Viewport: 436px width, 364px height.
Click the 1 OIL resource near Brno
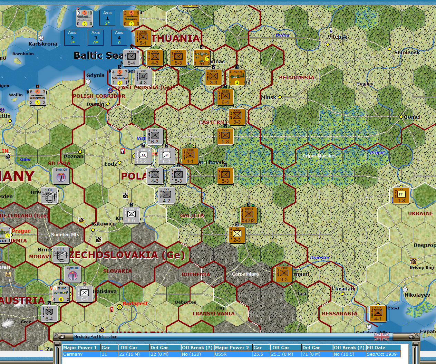[x=61, y=255]
